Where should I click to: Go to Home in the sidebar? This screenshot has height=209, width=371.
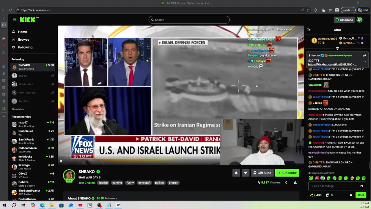(x=19, y=32)
